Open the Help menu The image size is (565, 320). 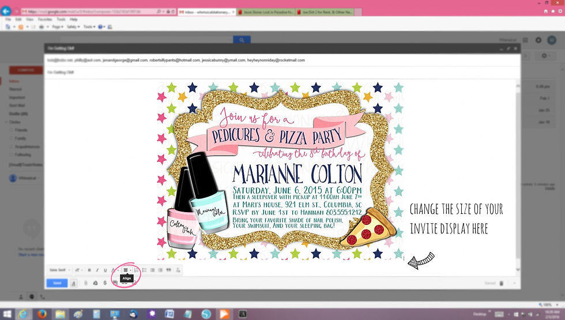click(74, 20)
